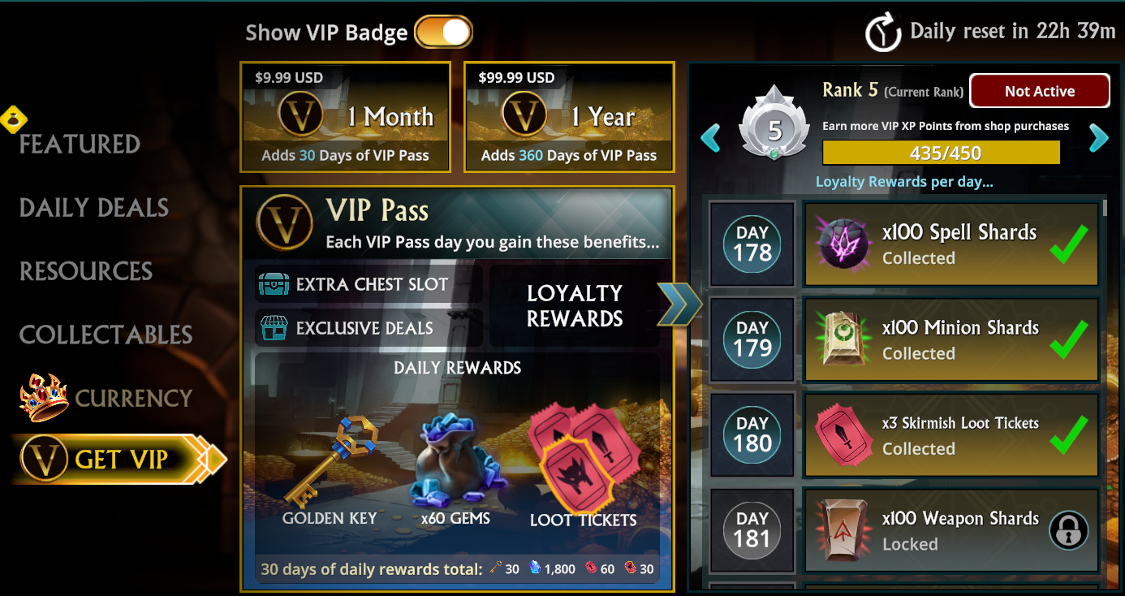
Task: Open the Daily Deals section
Action: coord(94,208)
